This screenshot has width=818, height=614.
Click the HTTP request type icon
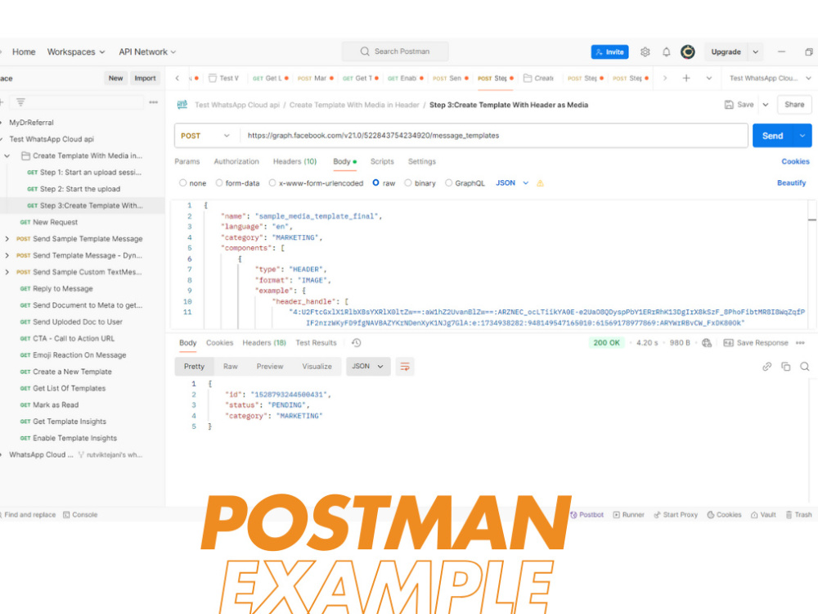[x=182, y=105]
